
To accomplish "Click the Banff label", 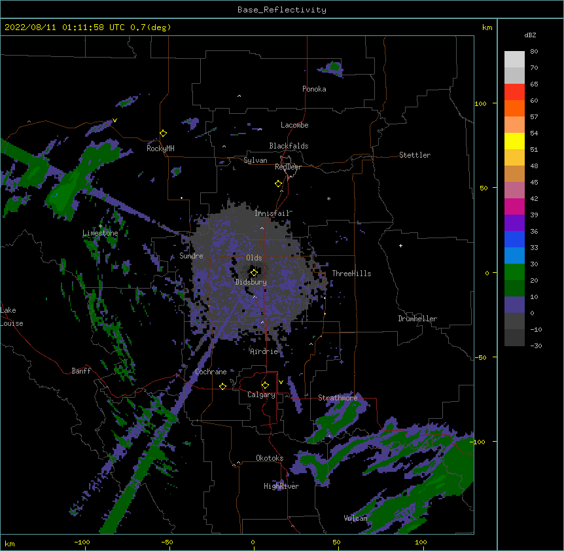I will (x=81, y=371).
